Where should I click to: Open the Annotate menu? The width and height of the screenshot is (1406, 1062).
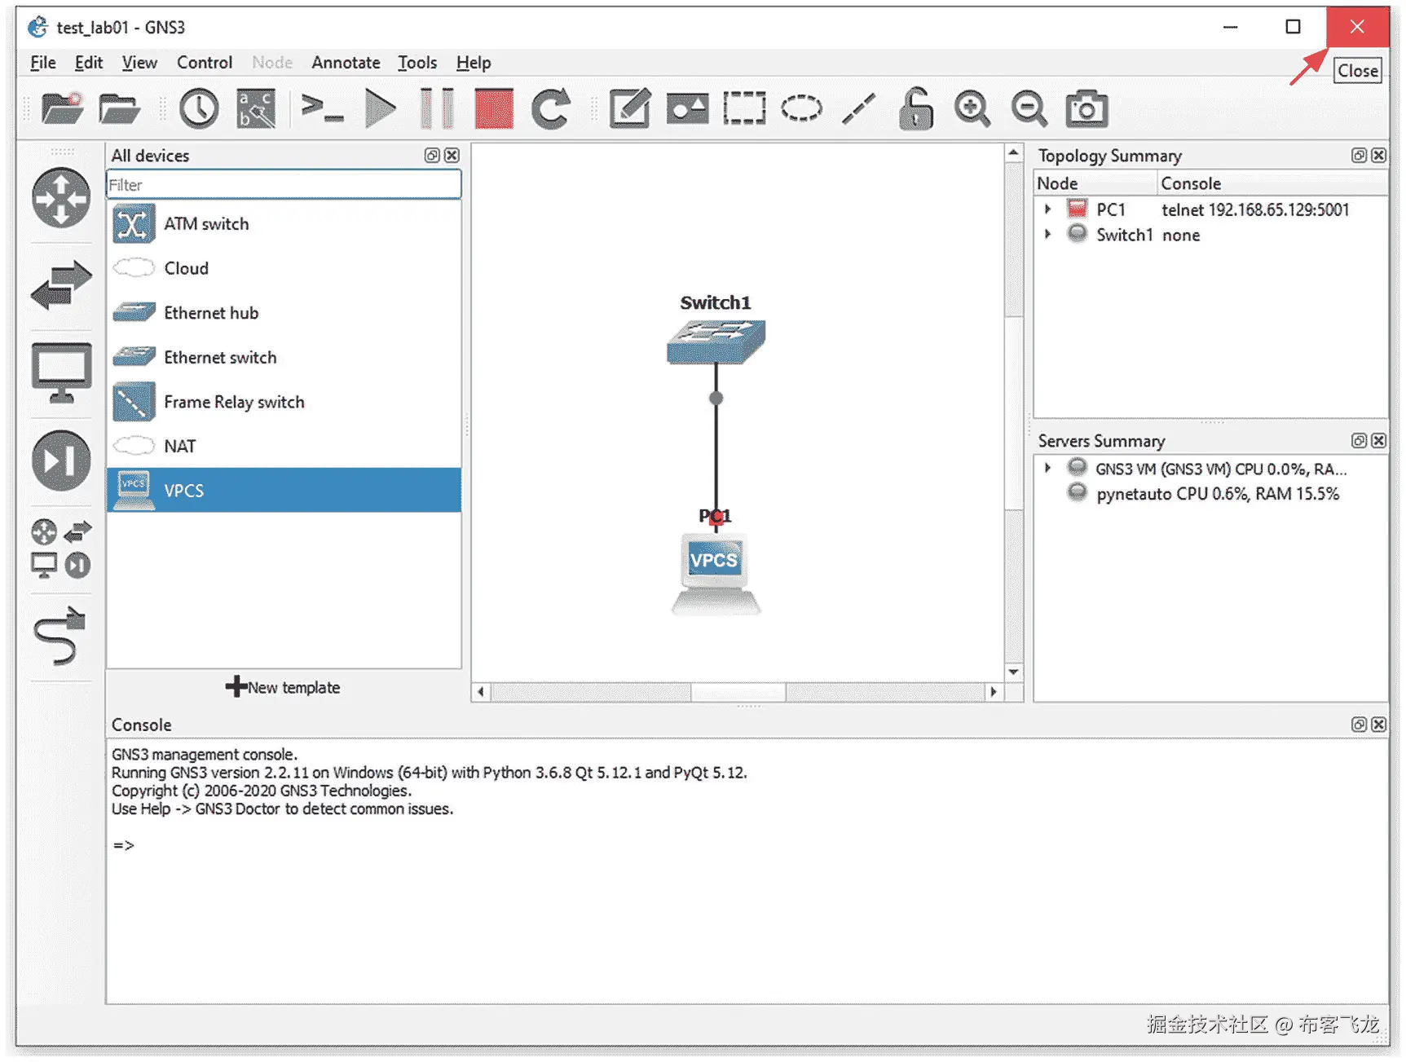coord(346,63)
